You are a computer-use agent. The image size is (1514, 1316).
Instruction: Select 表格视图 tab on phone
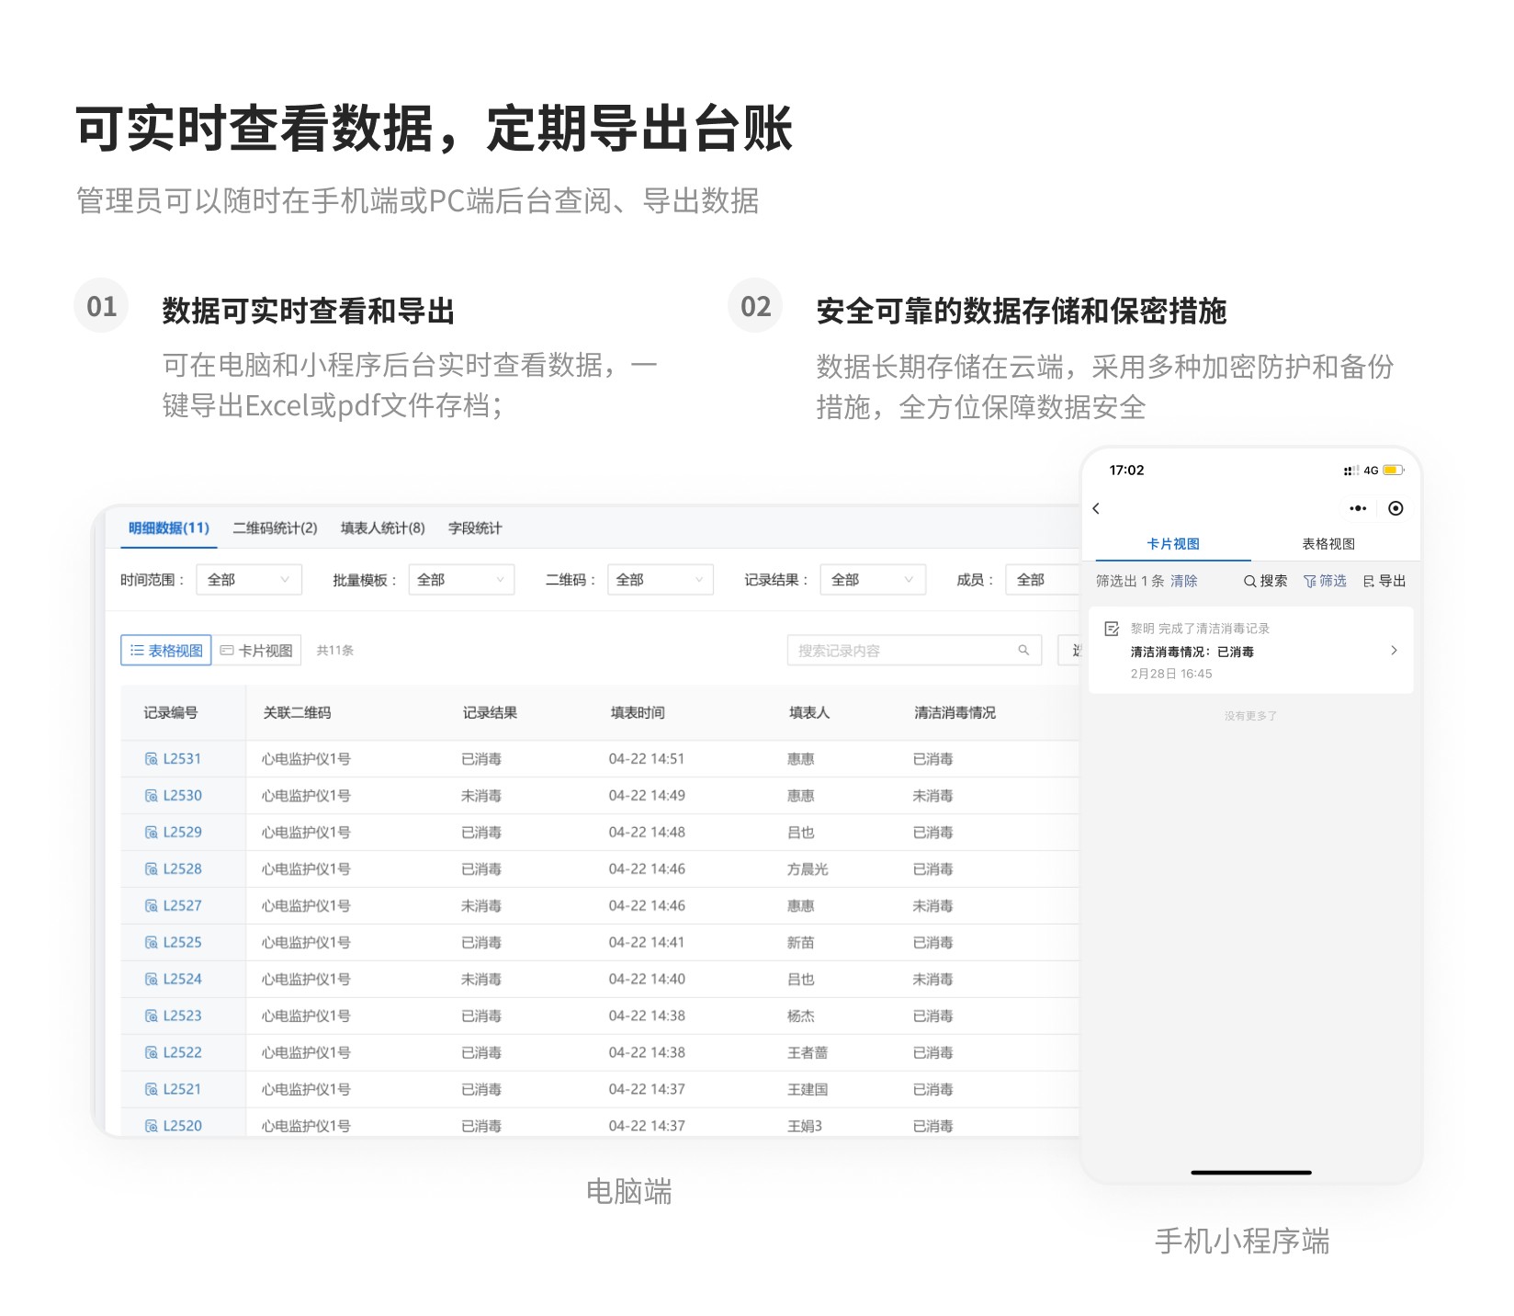coord(1328,544)
